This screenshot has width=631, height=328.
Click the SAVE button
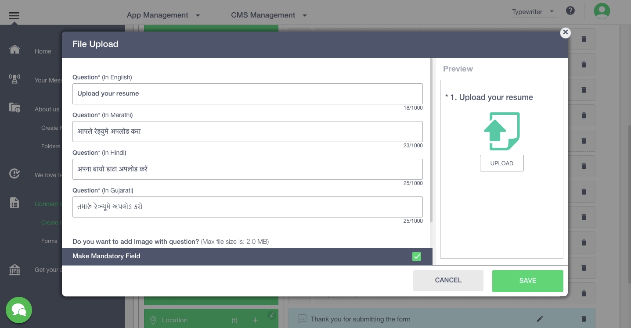527,281
